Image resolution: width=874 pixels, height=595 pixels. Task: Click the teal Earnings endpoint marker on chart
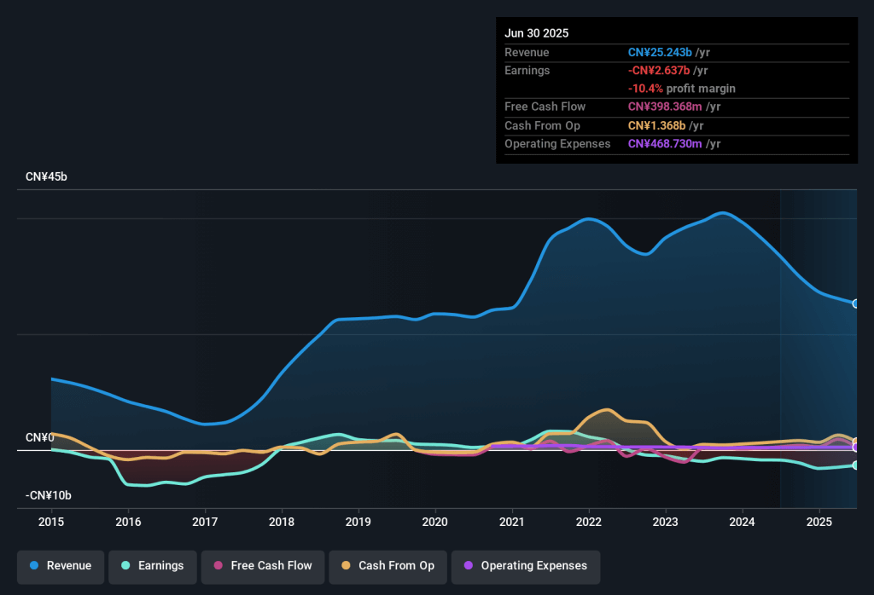(x=855, y=465)
